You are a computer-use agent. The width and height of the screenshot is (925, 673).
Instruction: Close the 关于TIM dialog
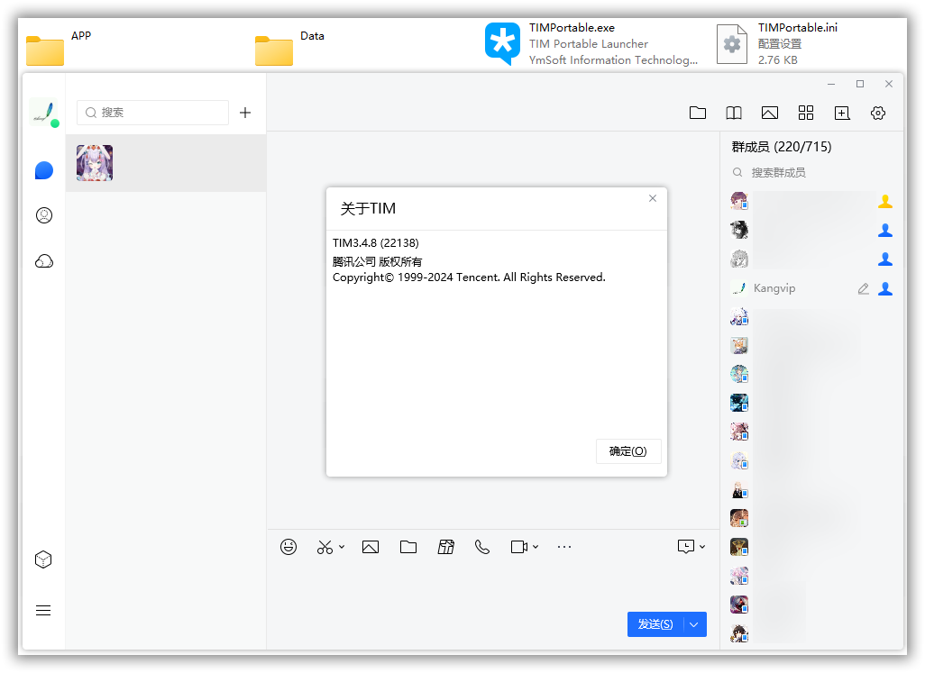[653, 198]
